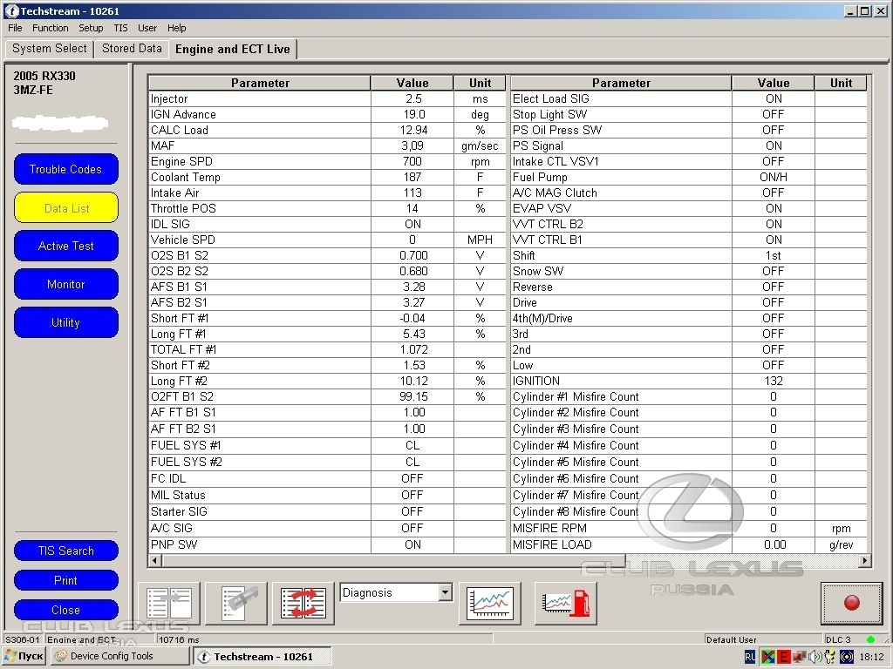Open the Setup menu
The width and height of the screenshot is (893, 669).
click(91, 28)
